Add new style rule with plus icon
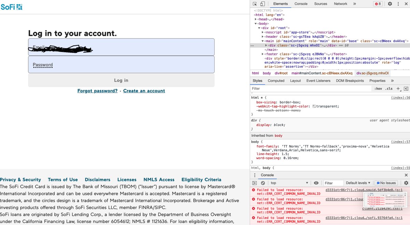The height and width of the screenshot is (225, 410). 398,88
